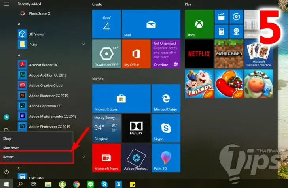Click the letter C section header
Screen dimensions: 288x188
19,168
